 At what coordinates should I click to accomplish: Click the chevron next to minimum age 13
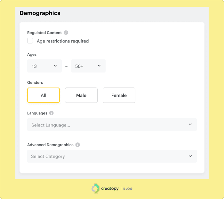pyautogui.click(x=55, y=66)
